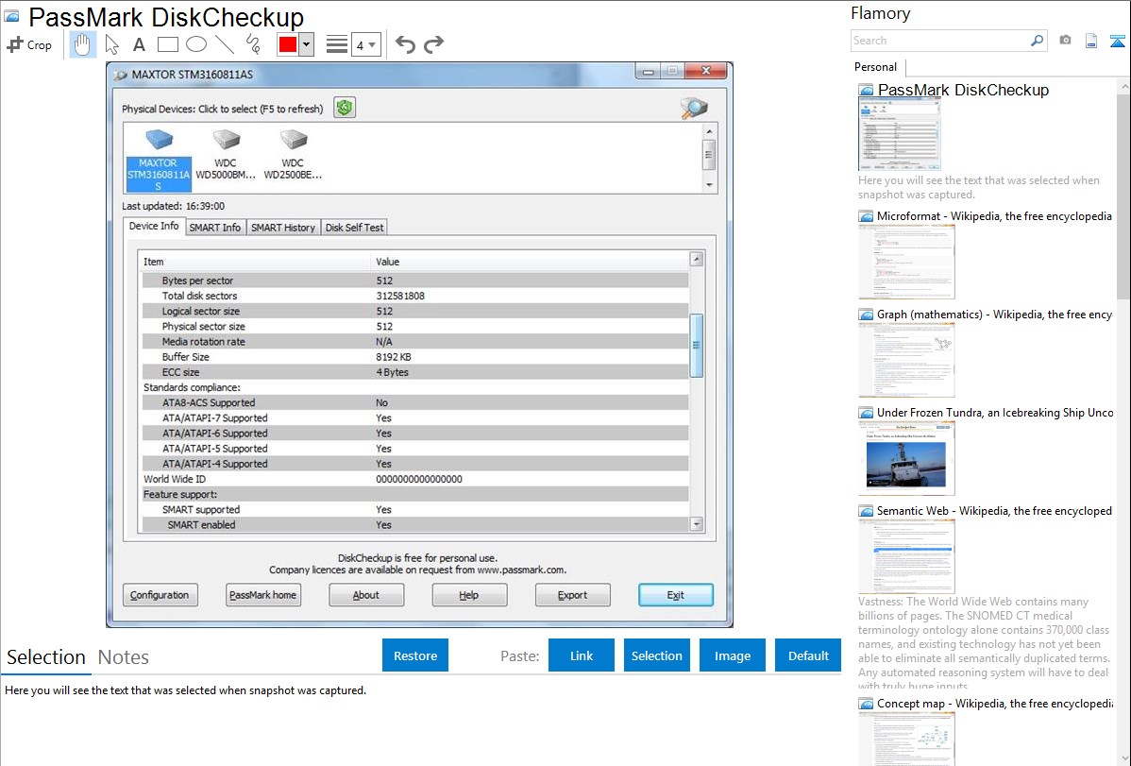
Task: Click the Value column header
Action: pyautogui.click(x=531, y=262)
